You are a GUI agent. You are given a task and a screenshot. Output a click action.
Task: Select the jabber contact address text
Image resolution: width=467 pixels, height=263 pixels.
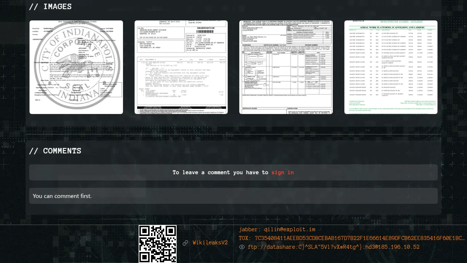pyautogui.click(x=277, y=230)
